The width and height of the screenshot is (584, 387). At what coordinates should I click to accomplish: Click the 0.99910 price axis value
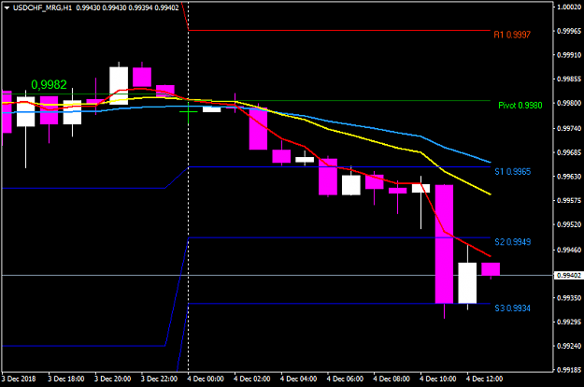point(569,55)
